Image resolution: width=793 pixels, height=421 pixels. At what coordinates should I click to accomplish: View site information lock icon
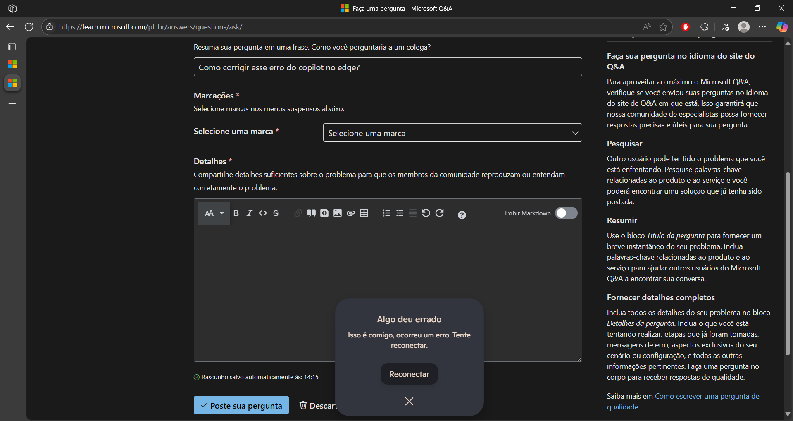click(x=50, y=27)
